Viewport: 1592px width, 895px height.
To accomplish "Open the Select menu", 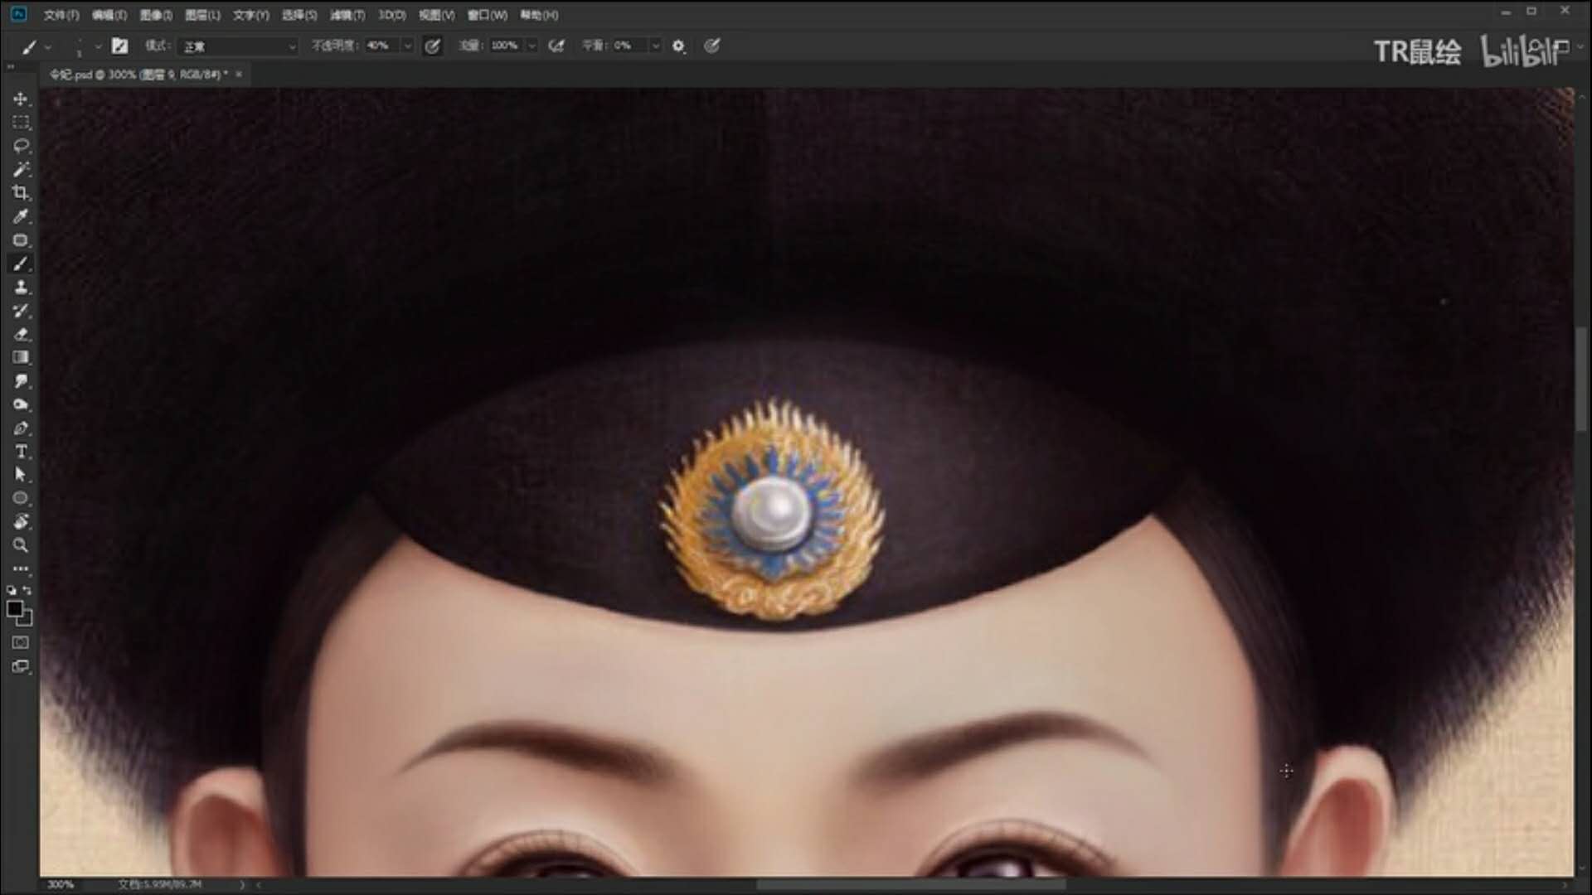I will click(x=299, y=15).
